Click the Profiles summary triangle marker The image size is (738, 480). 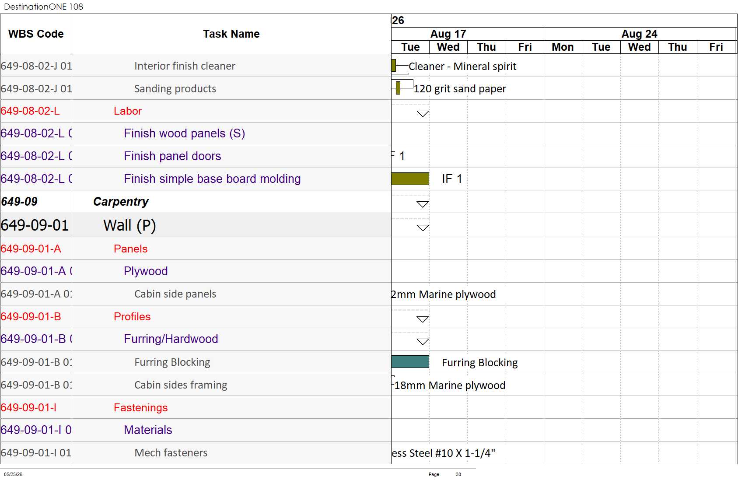click(423, 319)
